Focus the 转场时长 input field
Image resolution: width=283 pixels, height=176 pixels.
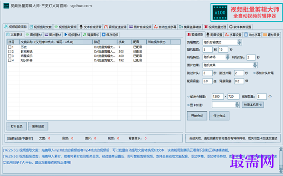click(251, 57)
